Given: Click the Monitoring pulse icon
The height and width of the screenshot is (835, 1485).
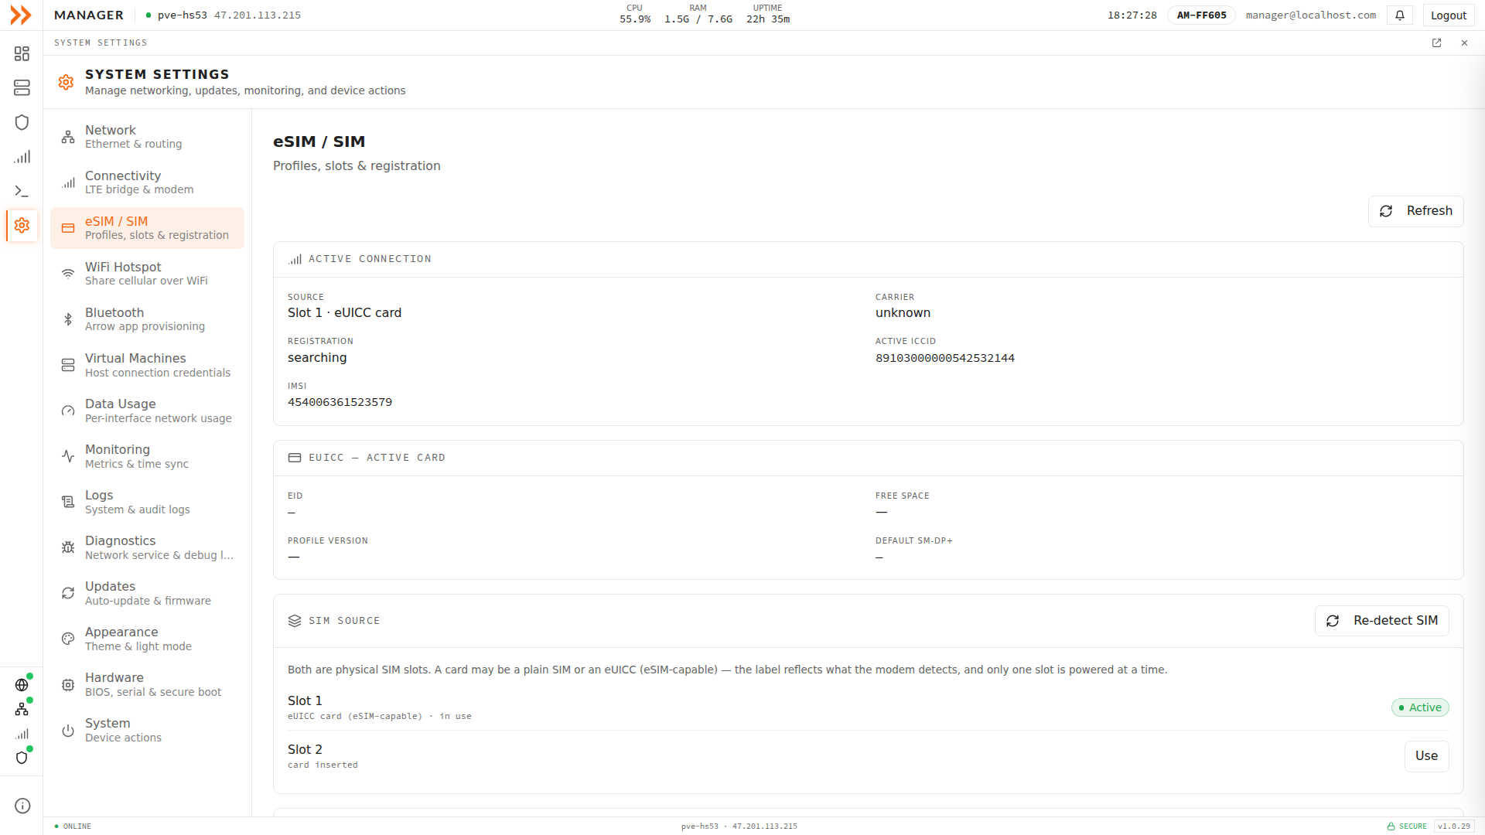Looking at the screenshot, I should (68, 456).
